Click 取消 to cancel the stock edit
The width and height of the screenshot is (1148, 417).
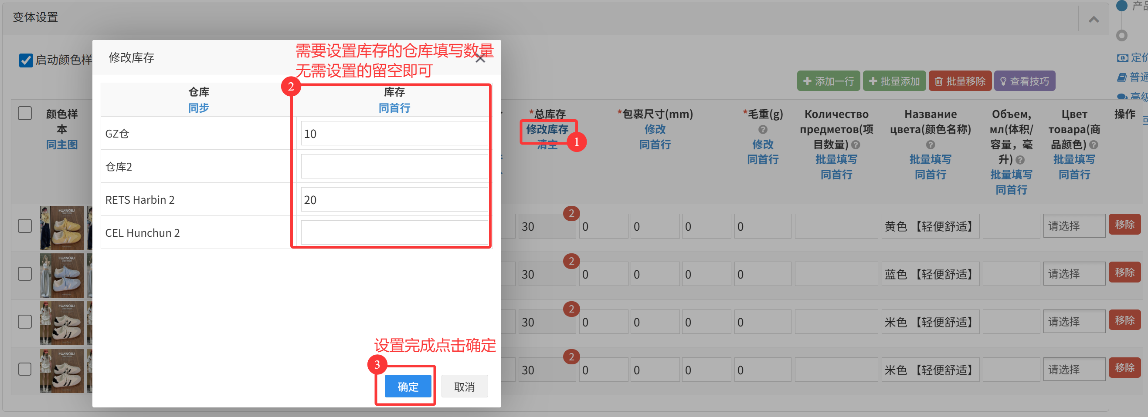pyautogui.click(x=464, y=386)
